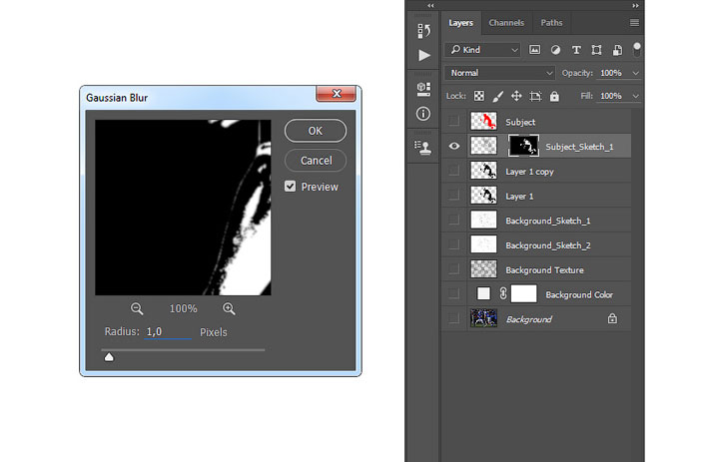Select the Background layer photo thumbnail
This screenshot has width=724, height=462.
(483, 318)
